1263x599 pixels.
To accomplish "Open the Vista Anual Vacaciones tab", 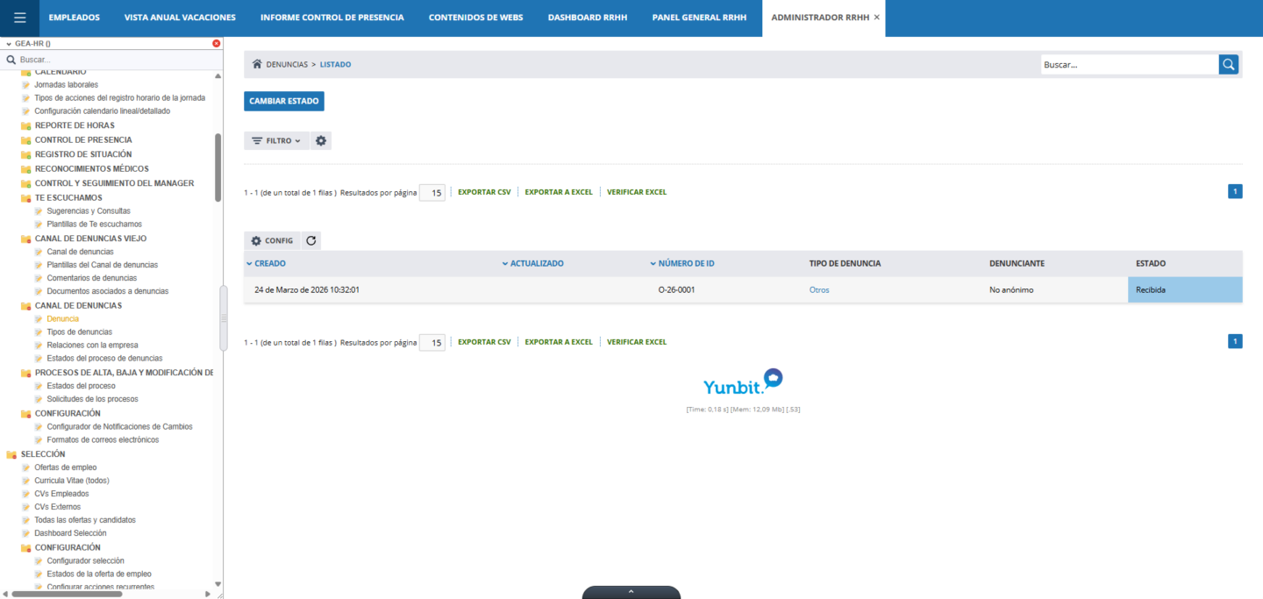I will click(180, 18).
